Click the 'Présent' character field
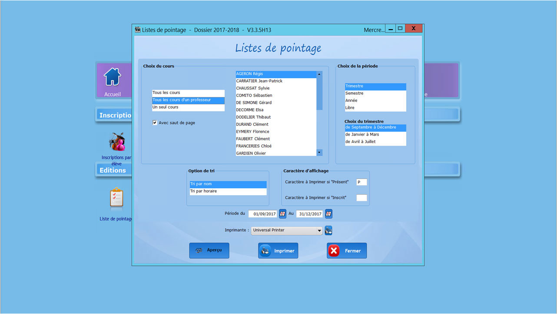The width and height of the screenshot is (557, 314). point(361,182)
